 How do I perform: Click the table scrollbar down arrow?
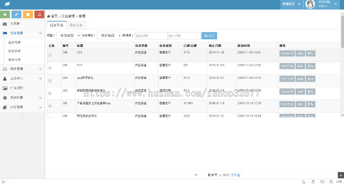(x=342, y=115)
